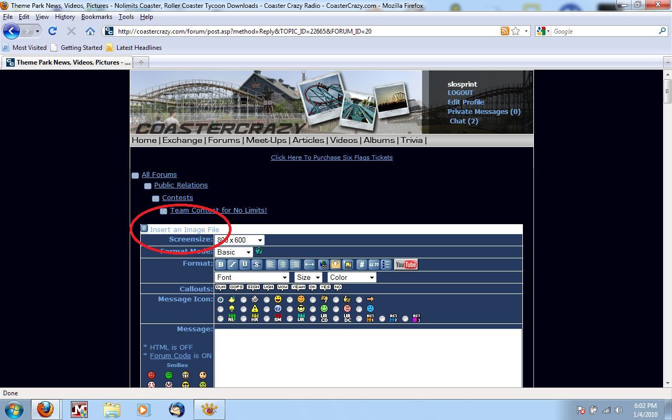Apply bold formatting with the B button
This screenshot has height=420, width=672.
[220, 265]
